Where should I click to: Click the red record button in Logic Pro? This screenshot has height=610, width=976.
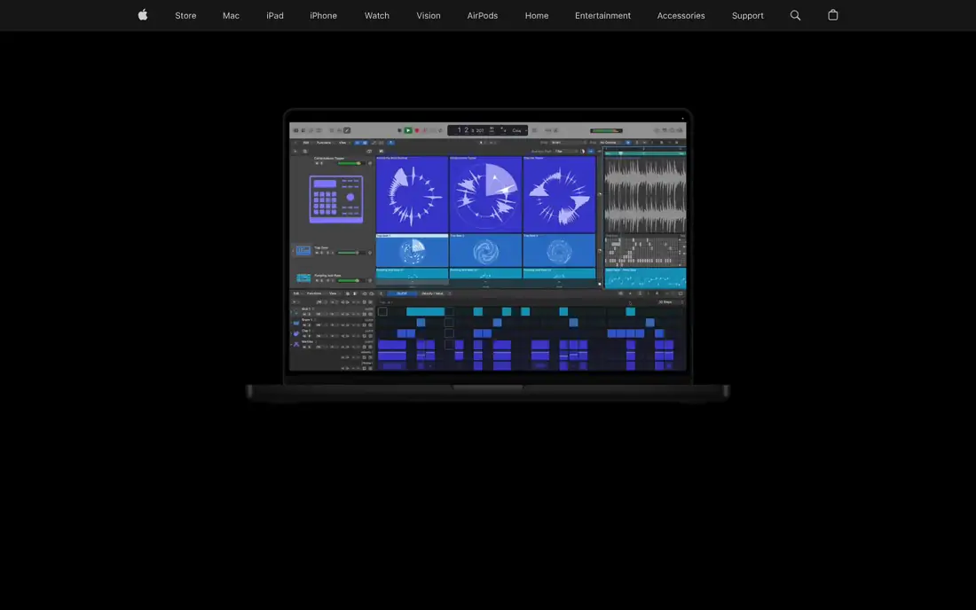coord(417,130)
